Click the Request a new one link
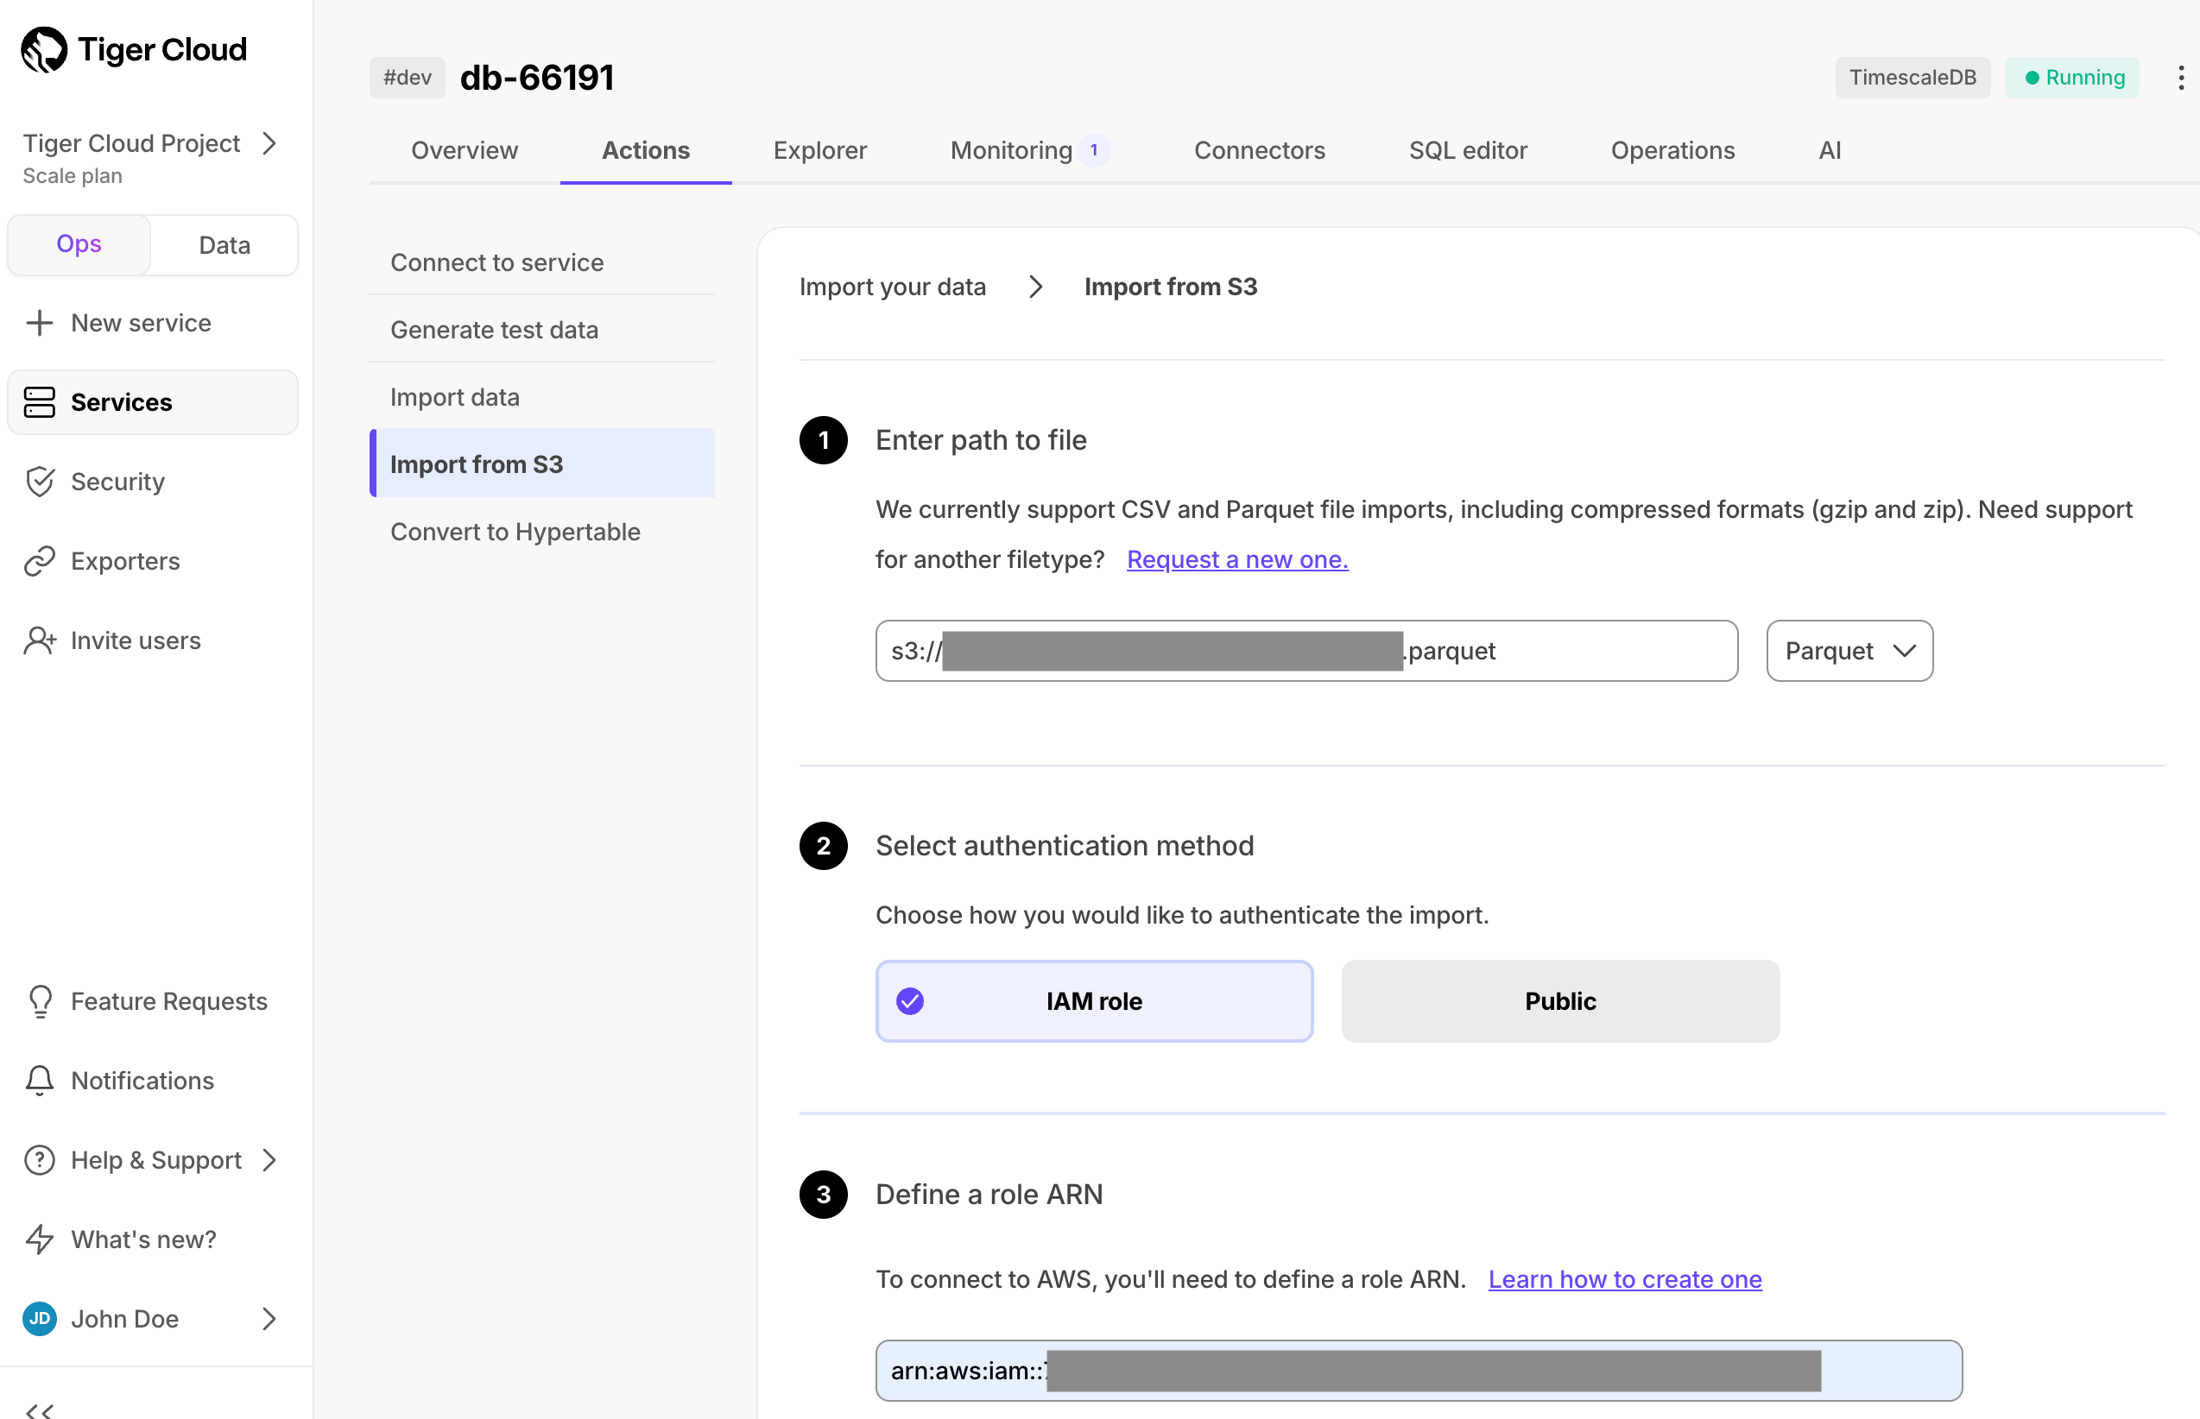 tap(1237, 559)
